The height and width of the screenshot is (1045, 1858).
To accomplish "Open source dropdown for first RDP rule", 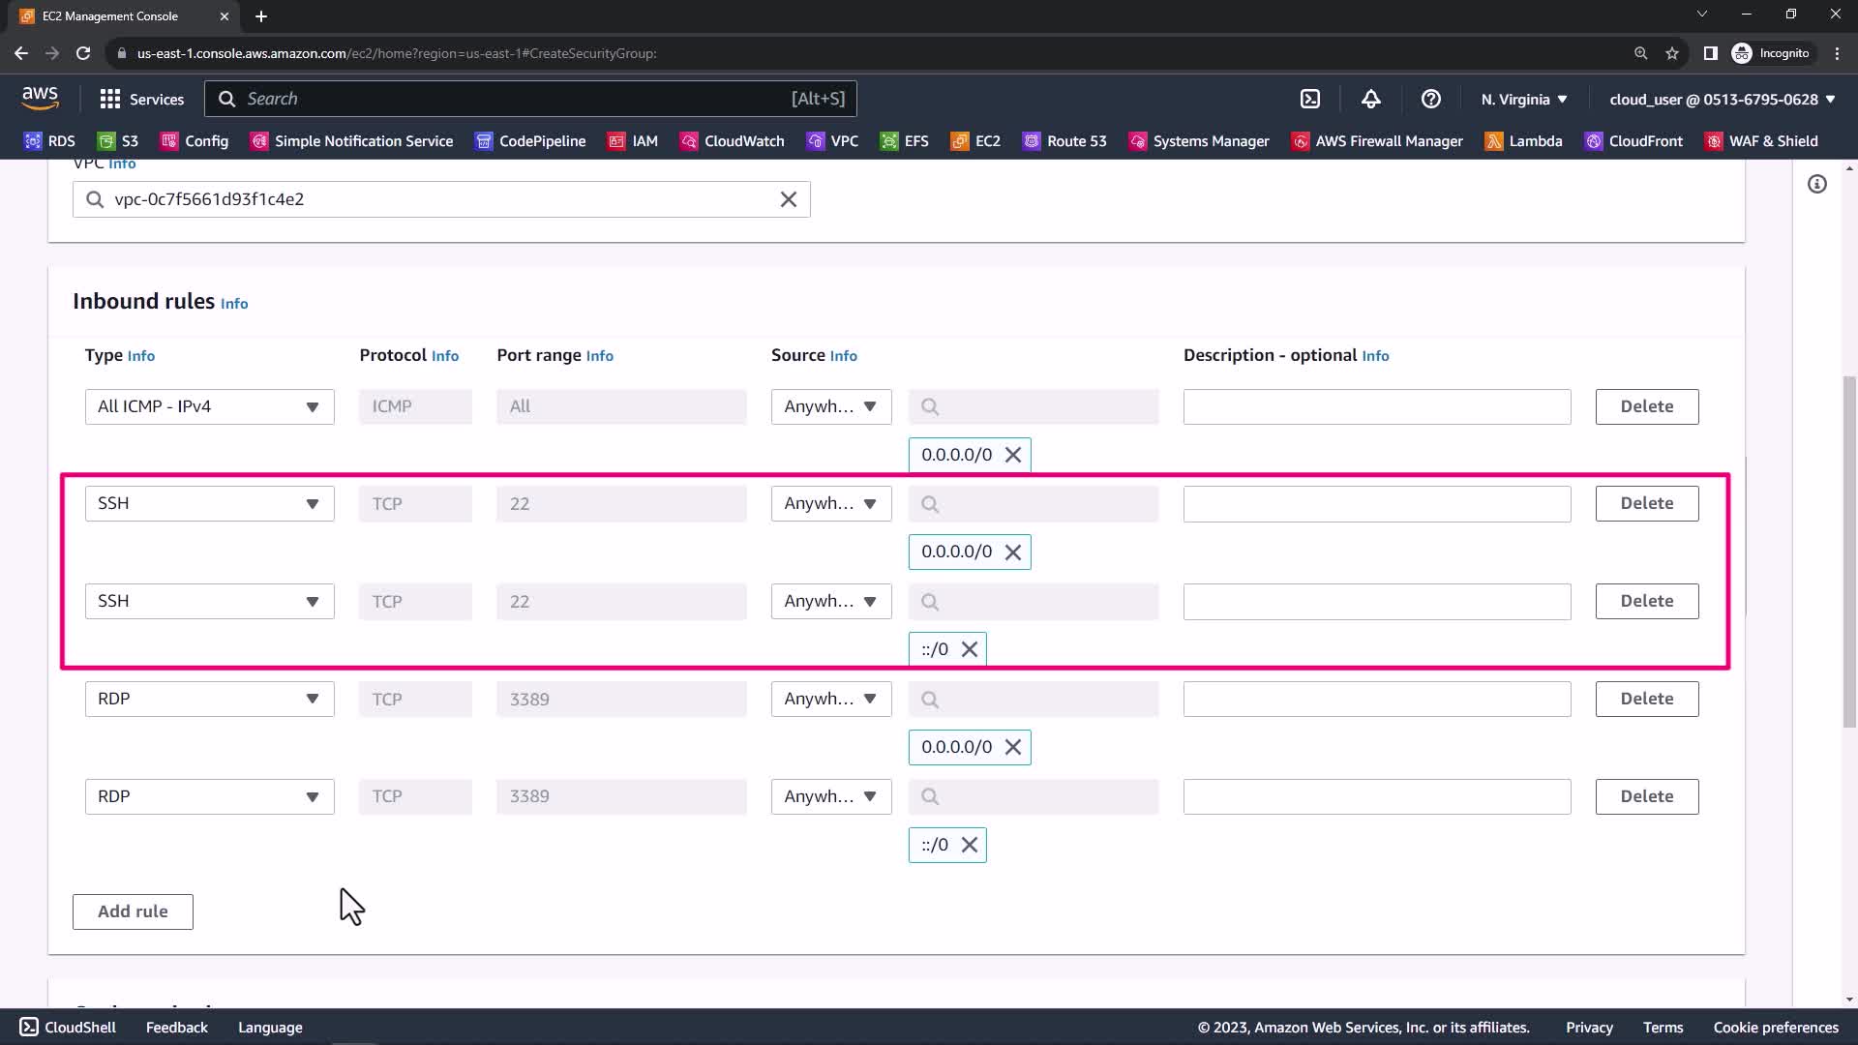I will pyautogui.click(x=830, y=699).
